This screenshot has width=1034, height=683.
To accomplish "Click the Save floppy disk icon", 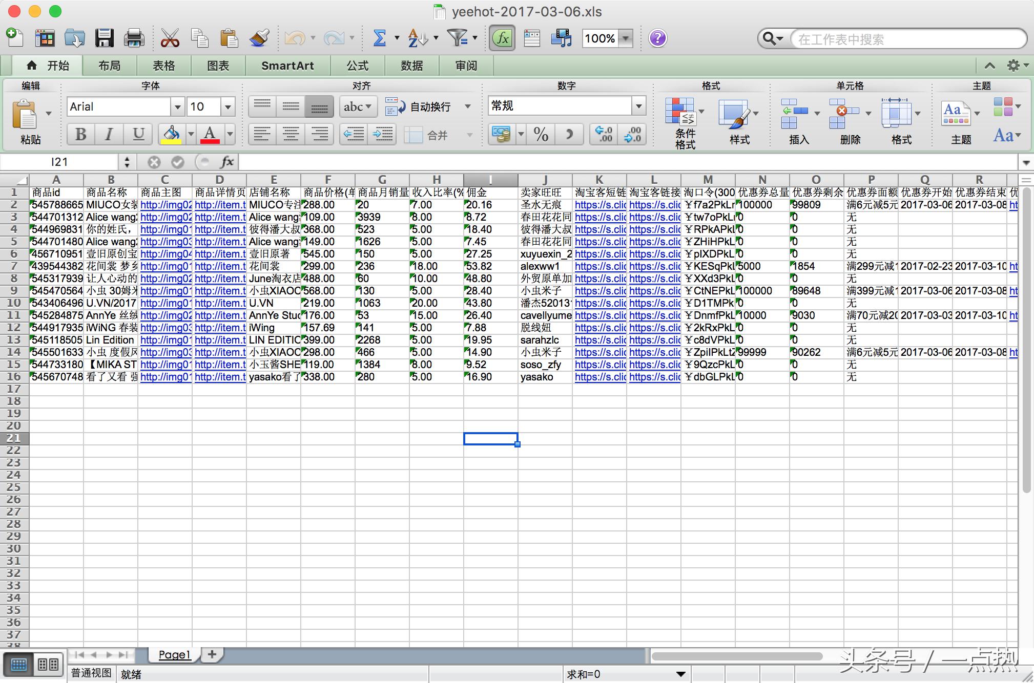I will [104, 38].
